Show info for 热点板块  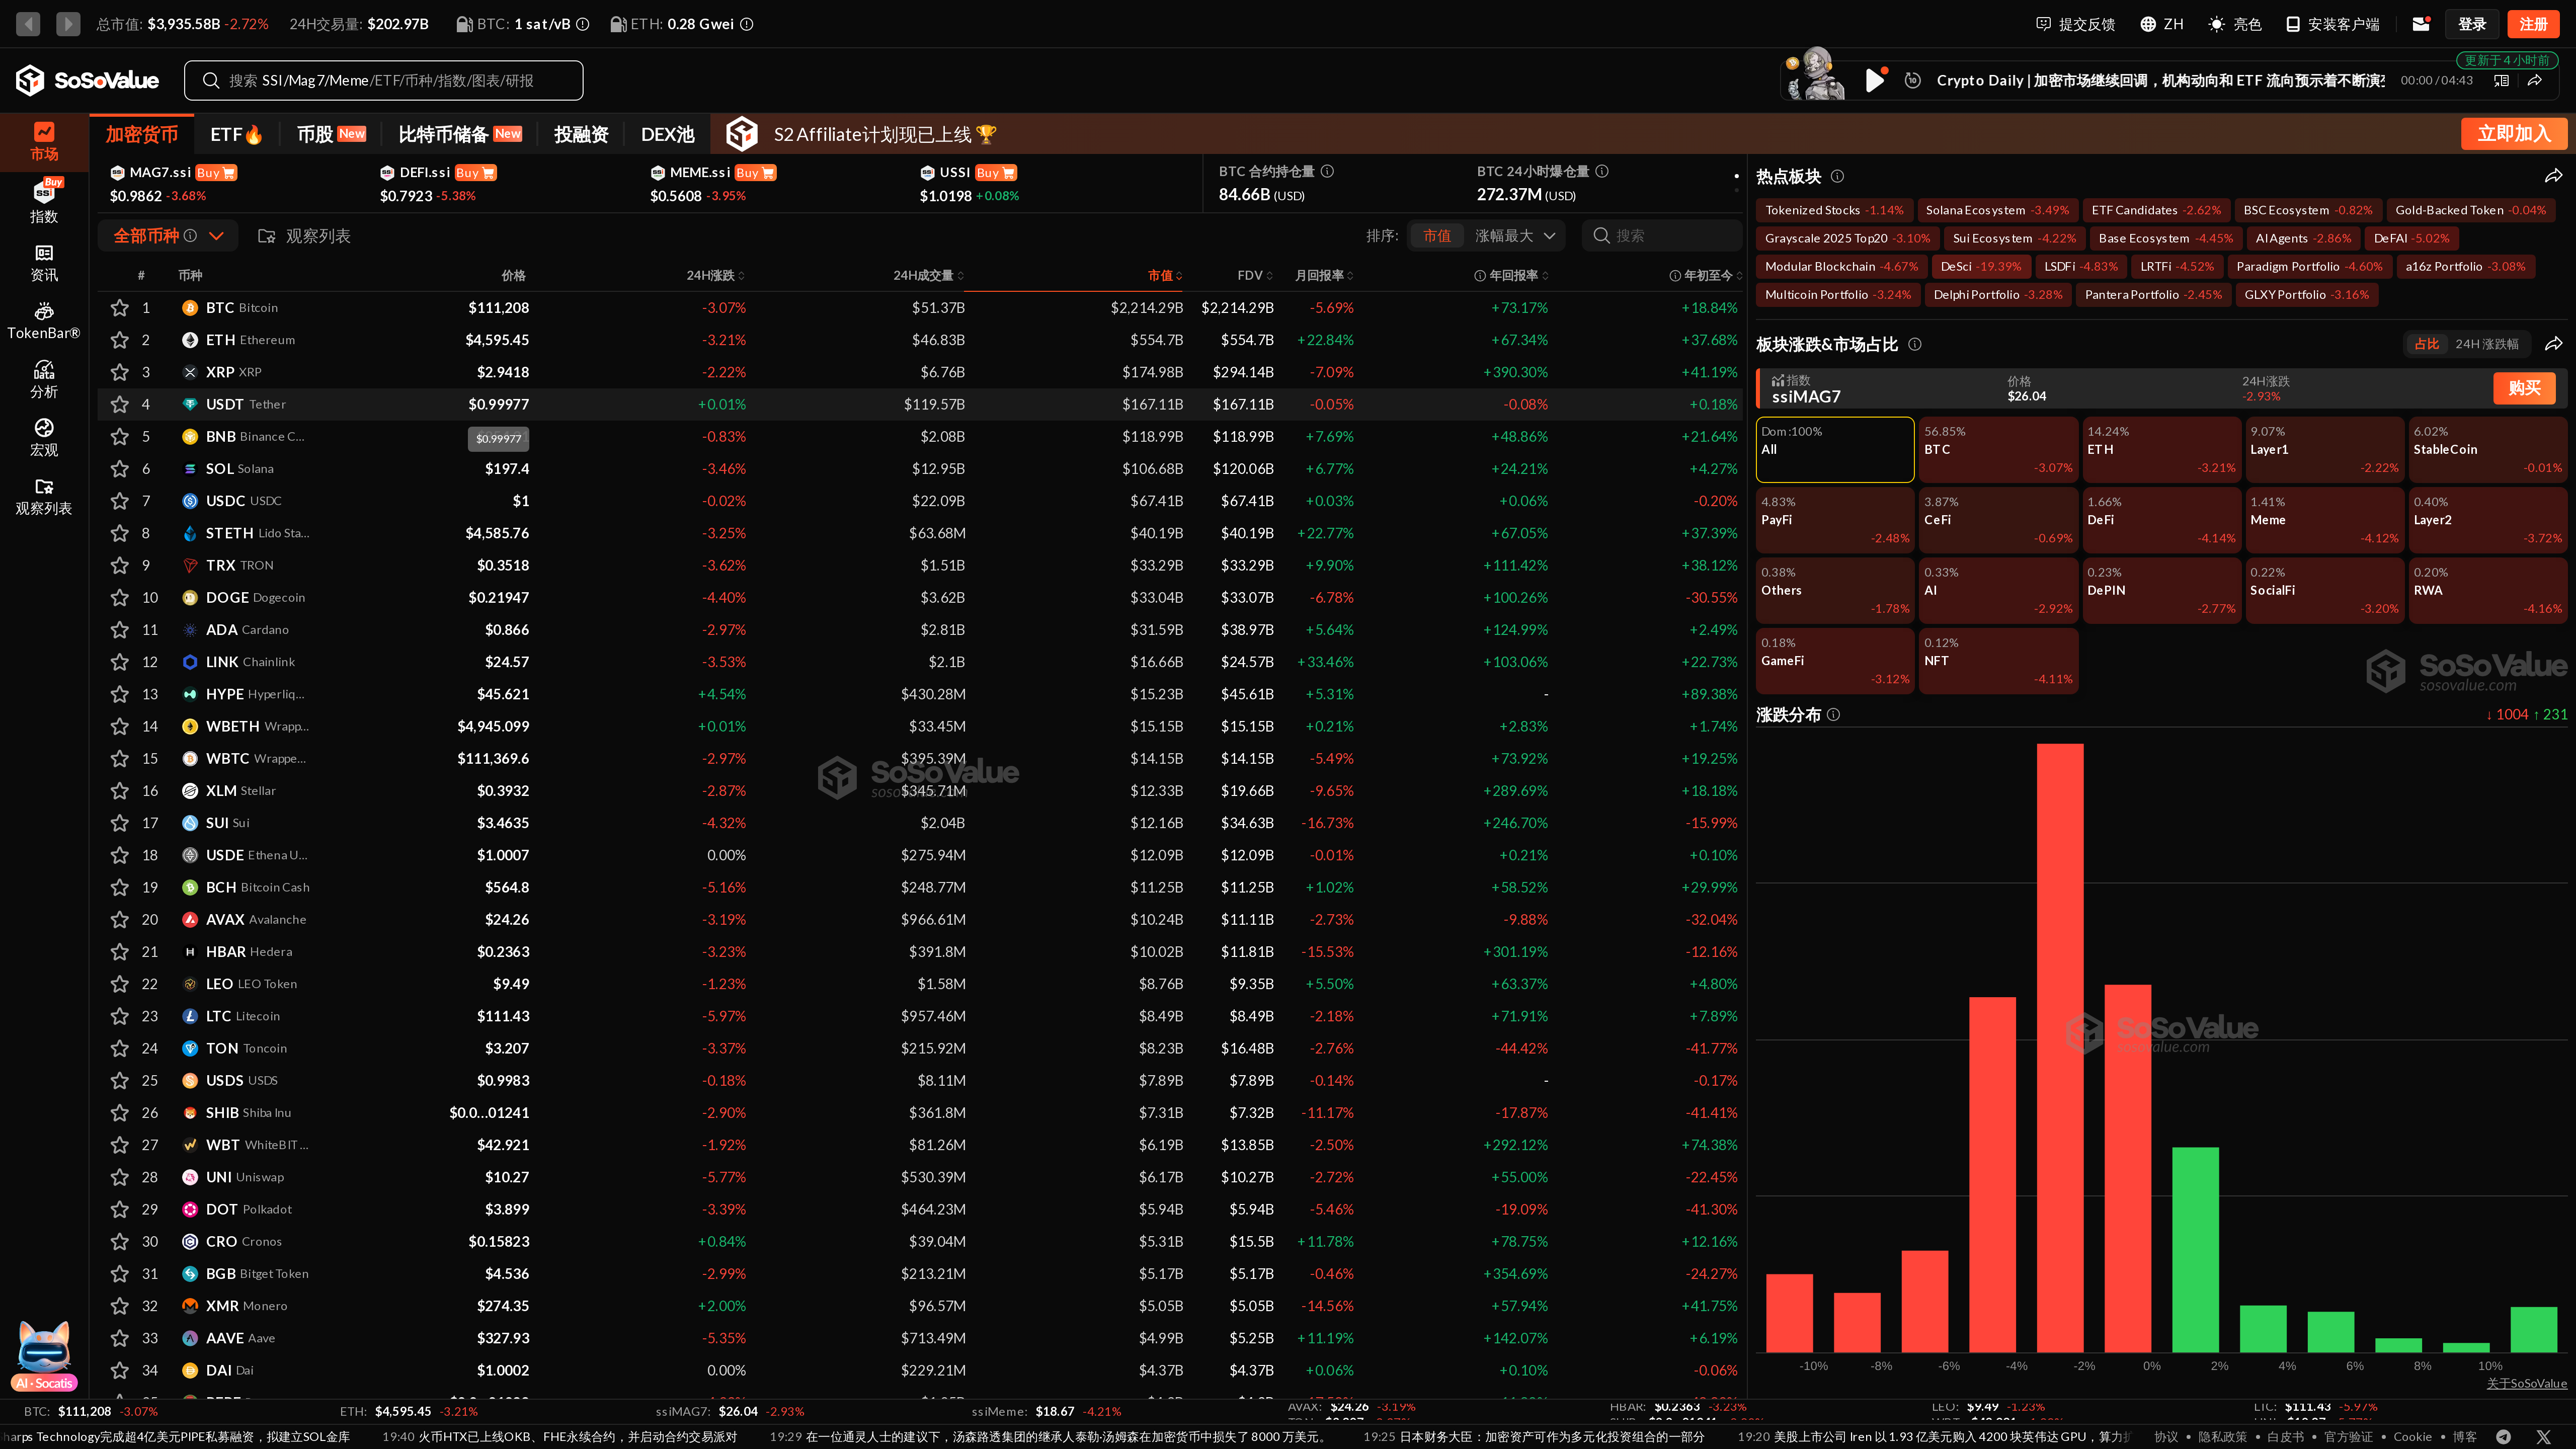[1837, 176]
